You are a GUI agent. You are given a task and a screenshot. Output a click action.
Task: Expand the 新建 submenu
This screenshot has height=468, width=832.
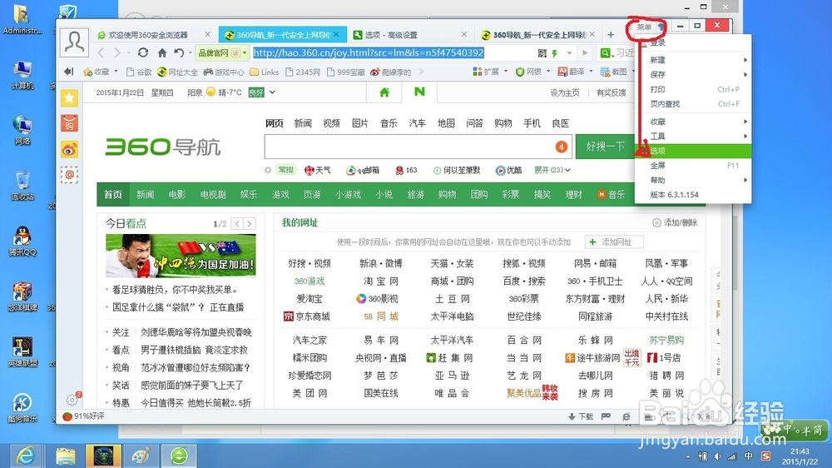(x=693, y=60)
